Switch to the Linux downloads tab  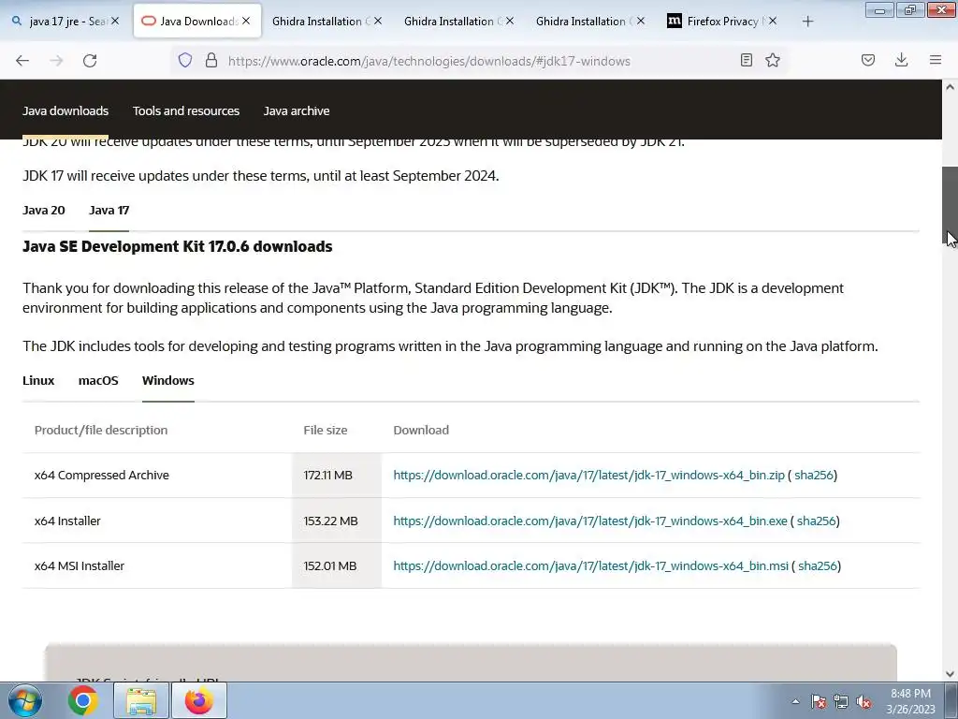[x=38, y=380]
